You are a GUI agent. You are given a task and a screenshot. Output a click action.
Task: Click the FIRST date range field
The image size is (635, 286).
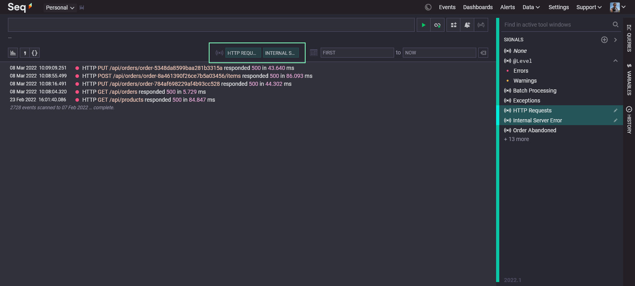[x=357, y=53]
